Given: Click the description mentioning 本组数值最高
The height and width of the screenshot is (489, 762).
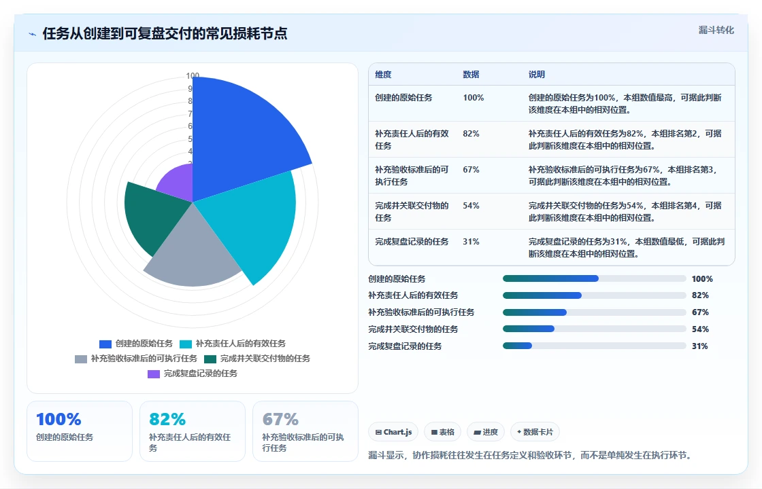Looking at the screenshot, I should [x=625, y=103].
